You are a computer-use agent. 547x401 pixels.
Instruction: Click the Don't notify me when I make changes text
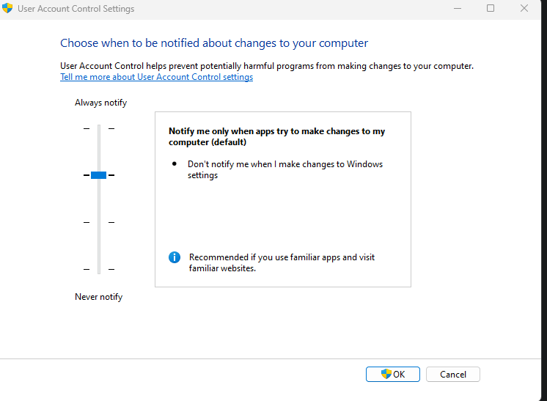pyautogui.click(x=285, y=169)
